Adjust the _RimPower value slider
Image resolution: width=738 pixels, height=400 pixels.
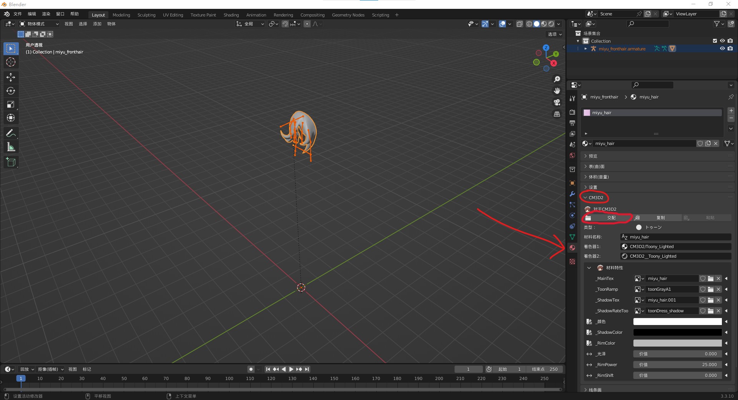(x=677, y=365)
